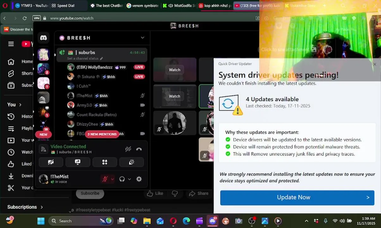Show hidden system tray icons
Viewport: 381px width, 228px height.
pos(306,221)
